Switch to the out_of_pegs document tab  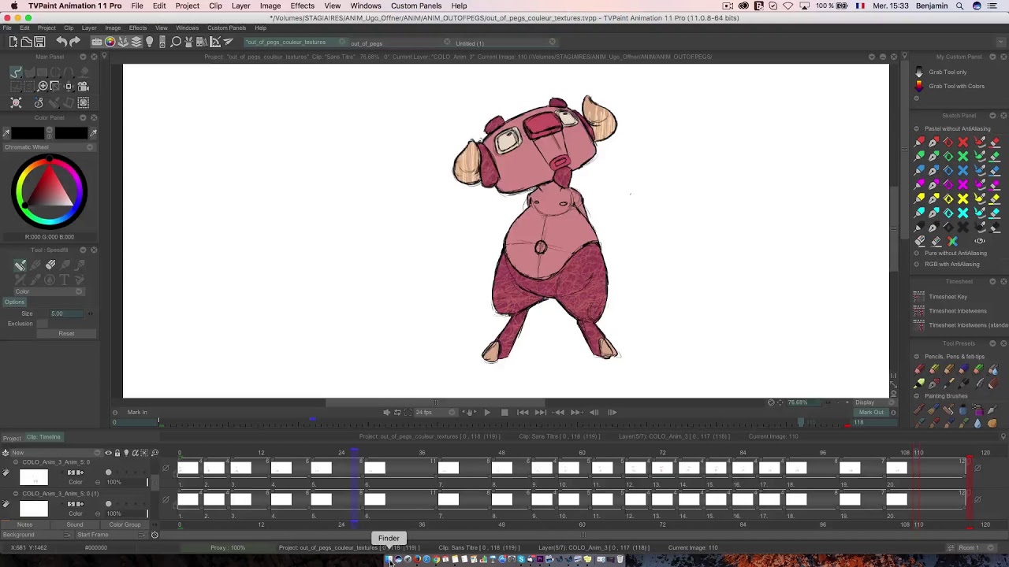coord(367,43)
